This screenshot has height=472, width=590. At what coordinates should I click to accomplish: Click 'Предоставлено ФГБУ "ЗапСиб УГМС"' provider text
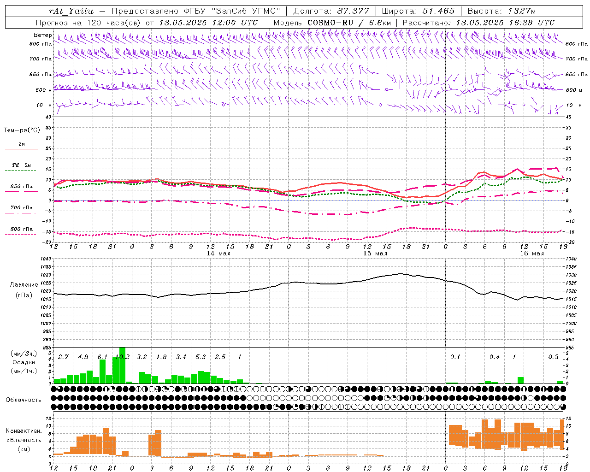point(196,11)
